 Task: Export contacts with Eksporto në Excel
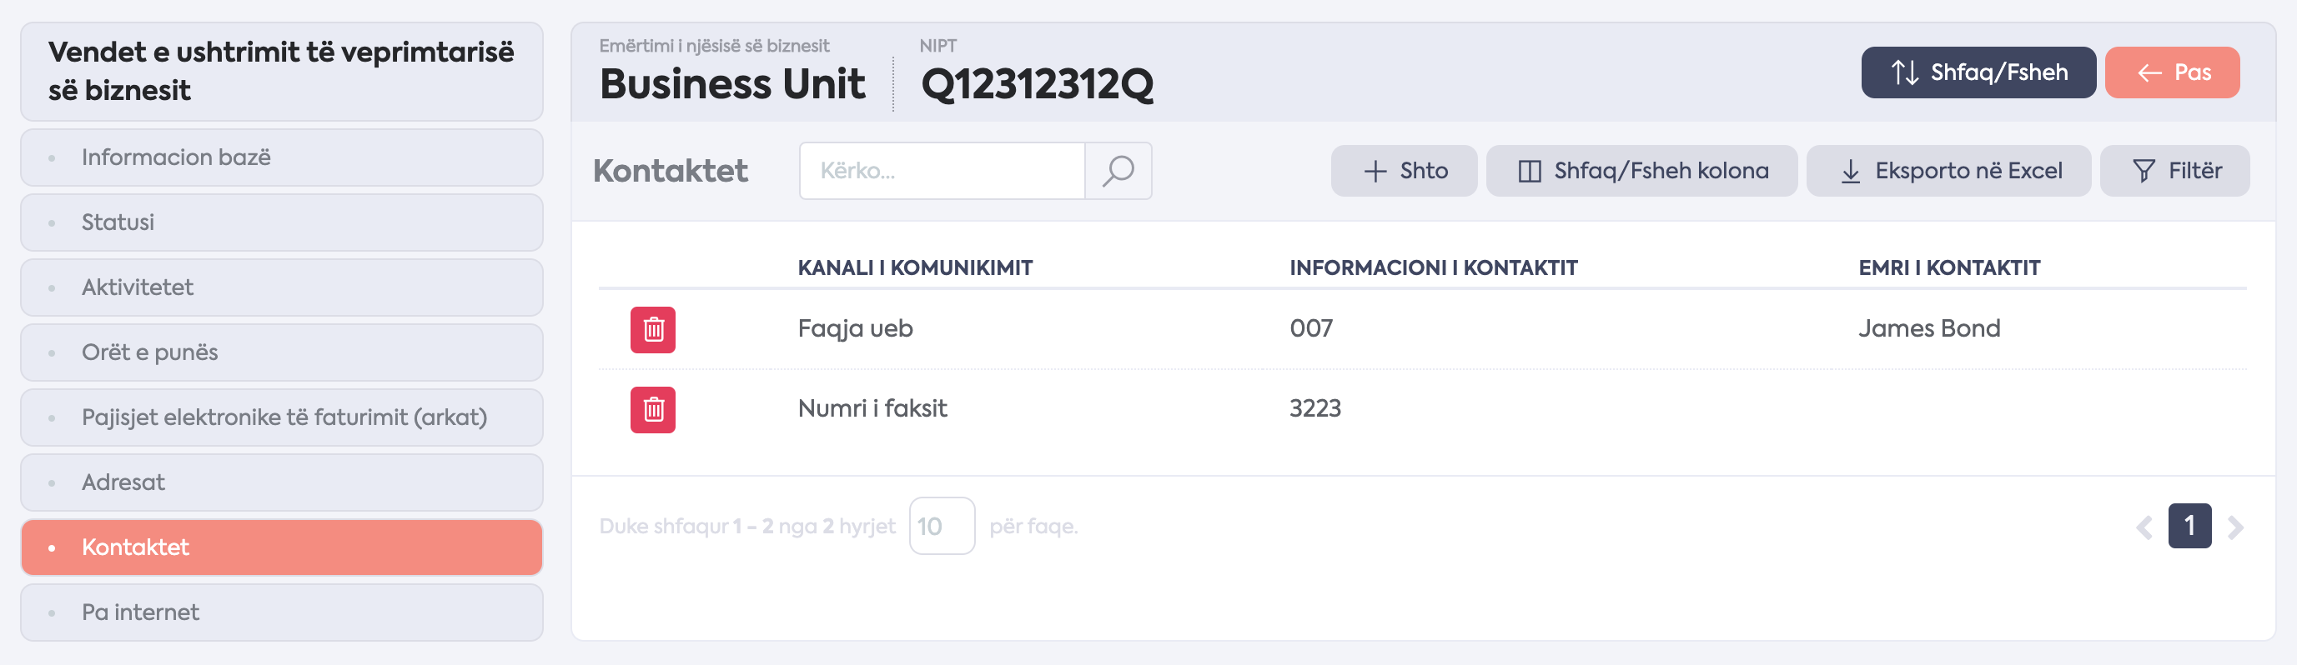point(1949,170)
